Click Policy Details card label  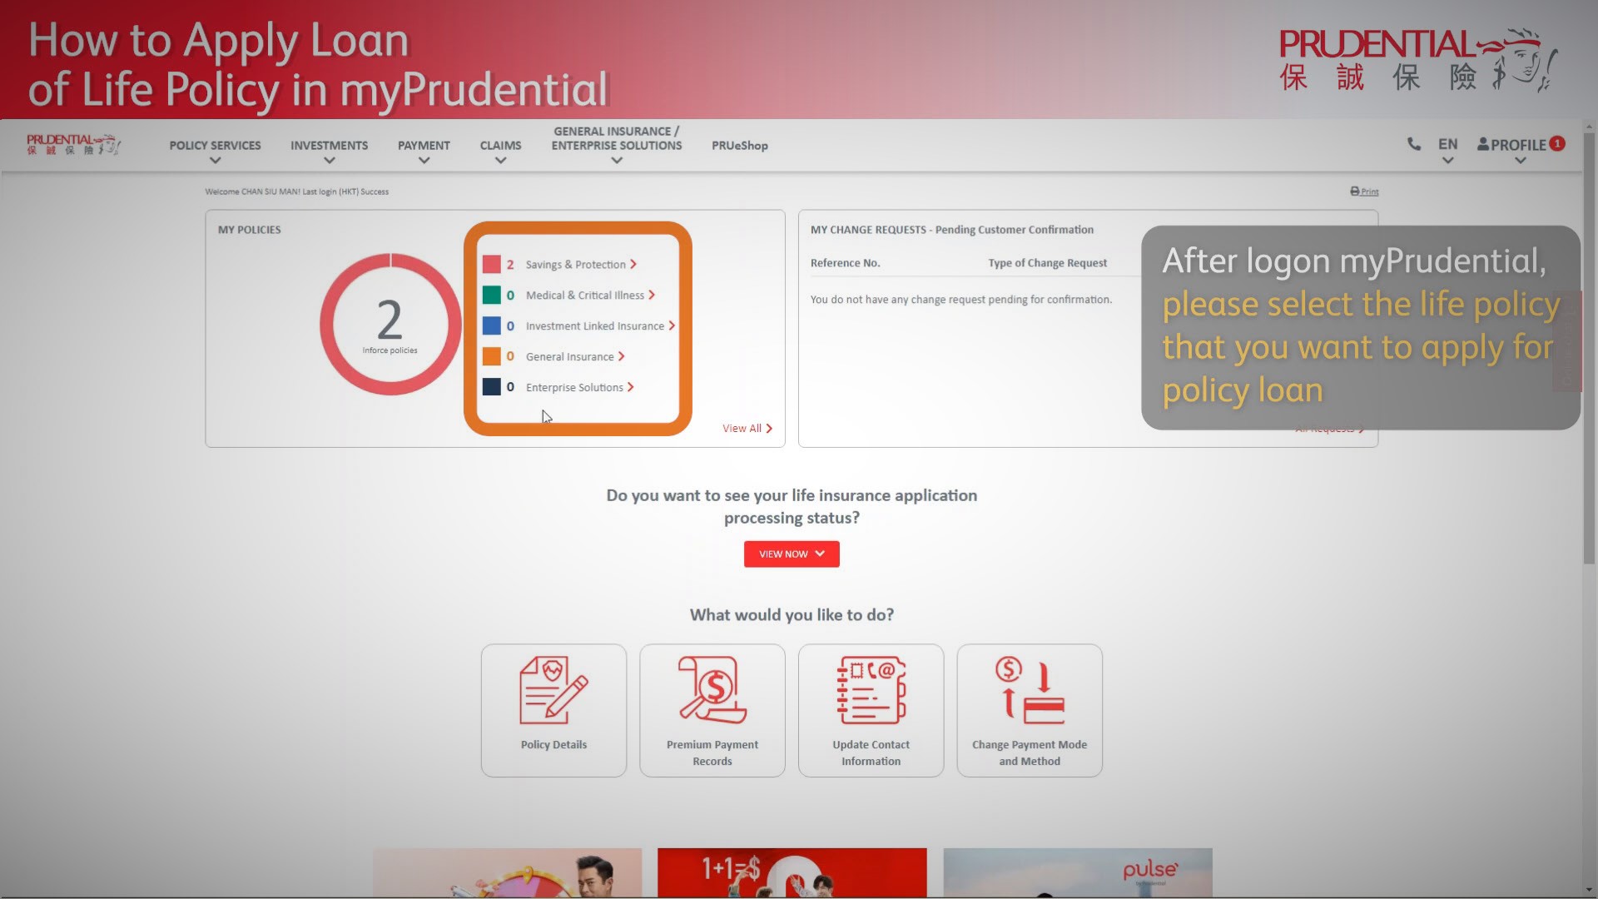(553, 745)
